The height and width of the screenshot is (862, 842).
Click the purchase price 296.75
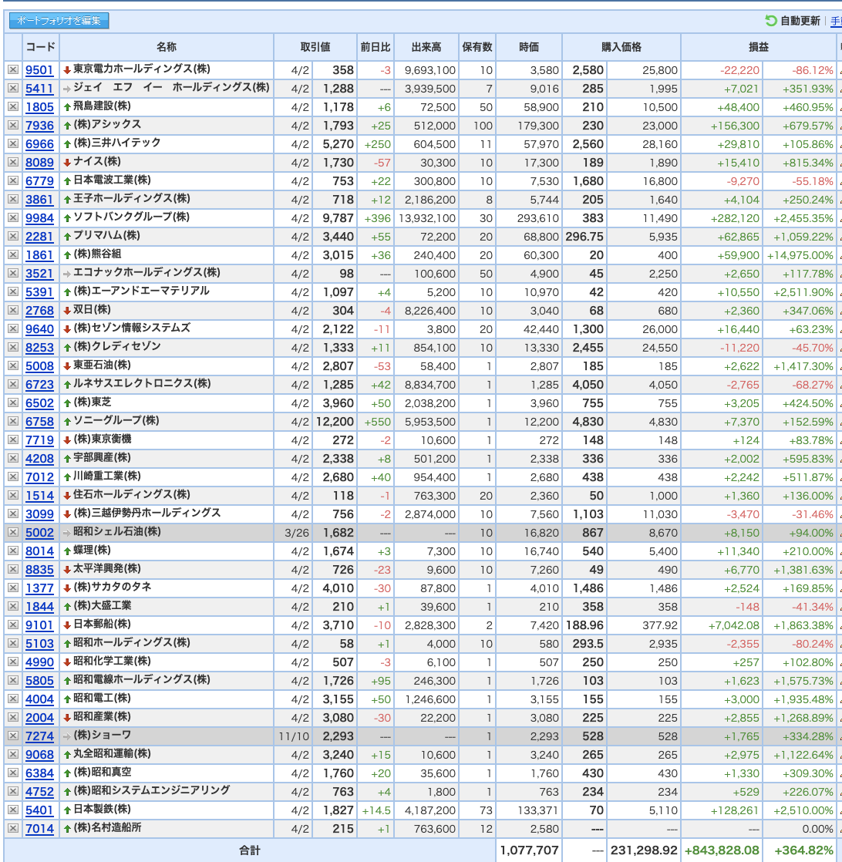tap(584, 237)
